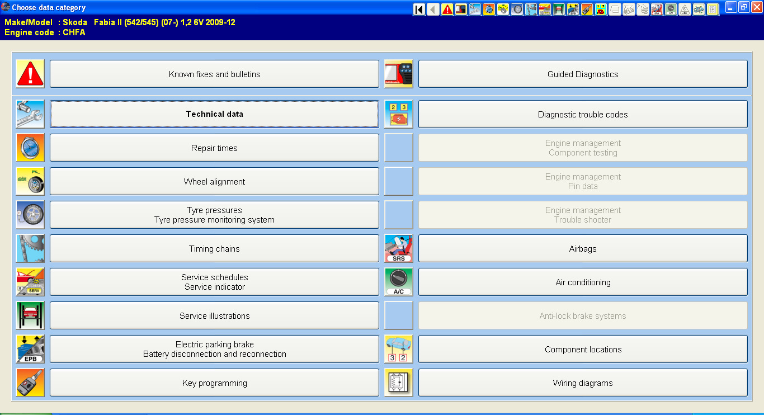Open the Wiring diagrams button
The width and height of the screenshot is (764, 415).
(x=583, y=383)
